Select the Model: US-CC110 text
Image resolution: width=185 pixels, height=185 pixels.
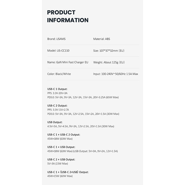[58, 51]
